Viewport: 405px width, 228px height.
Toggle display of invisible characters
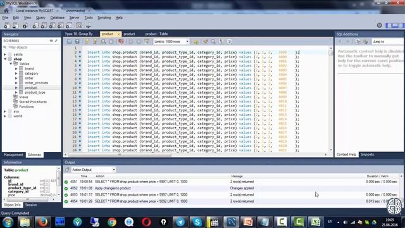tap(221, 42)
